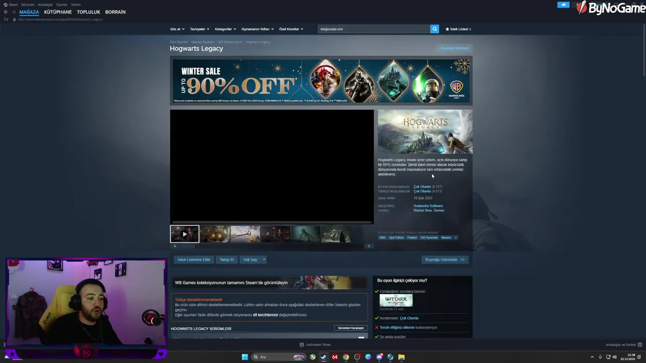The height and width of the screenshot is (363, 646).
Task: Click the browser back arrow
Action: tap(6, 12)
